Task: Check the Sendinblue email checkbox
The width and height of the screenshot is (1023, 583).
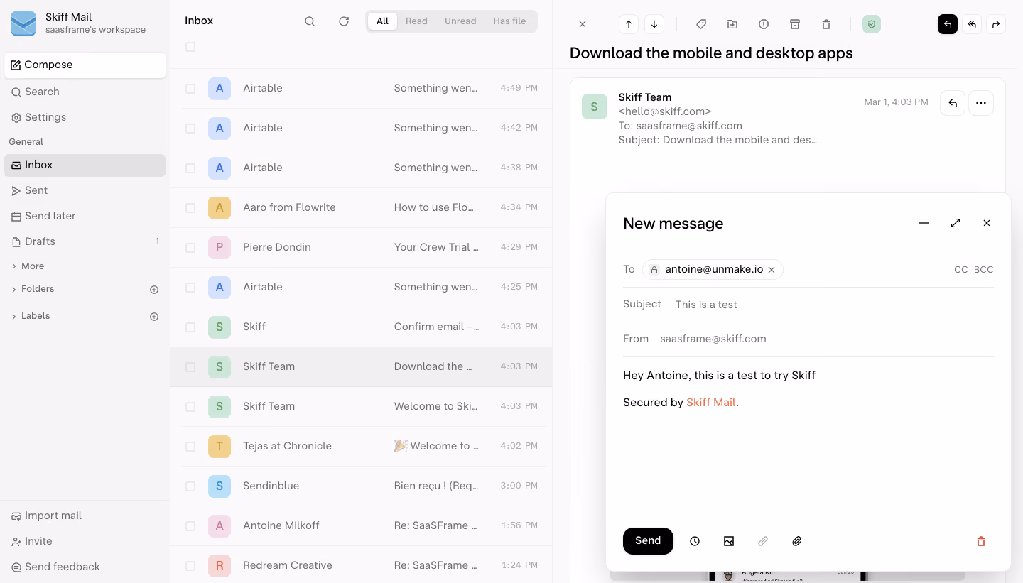Action: (x=190, y=486)
